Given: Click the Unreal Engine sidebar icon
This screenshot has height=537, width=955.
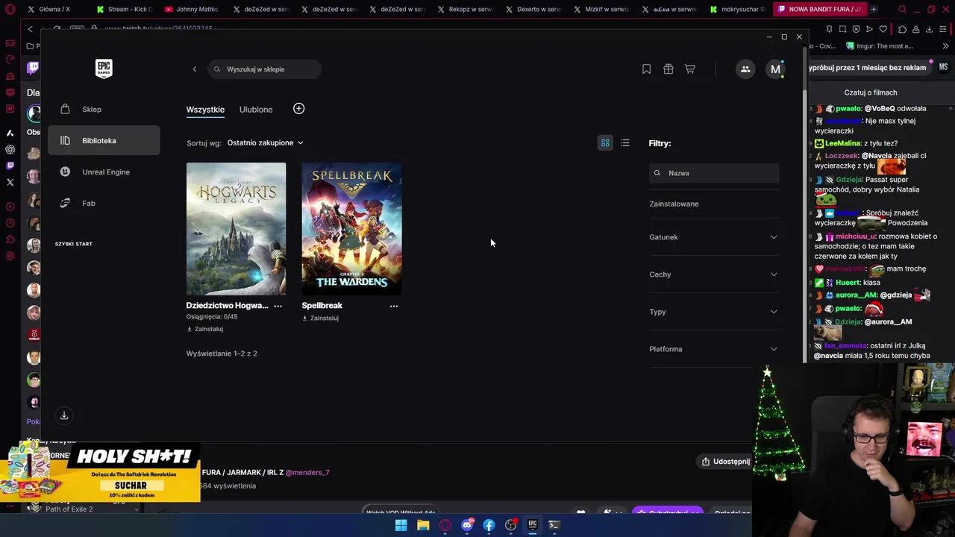Looking at the screenshot, I should [x=65, y=172].
